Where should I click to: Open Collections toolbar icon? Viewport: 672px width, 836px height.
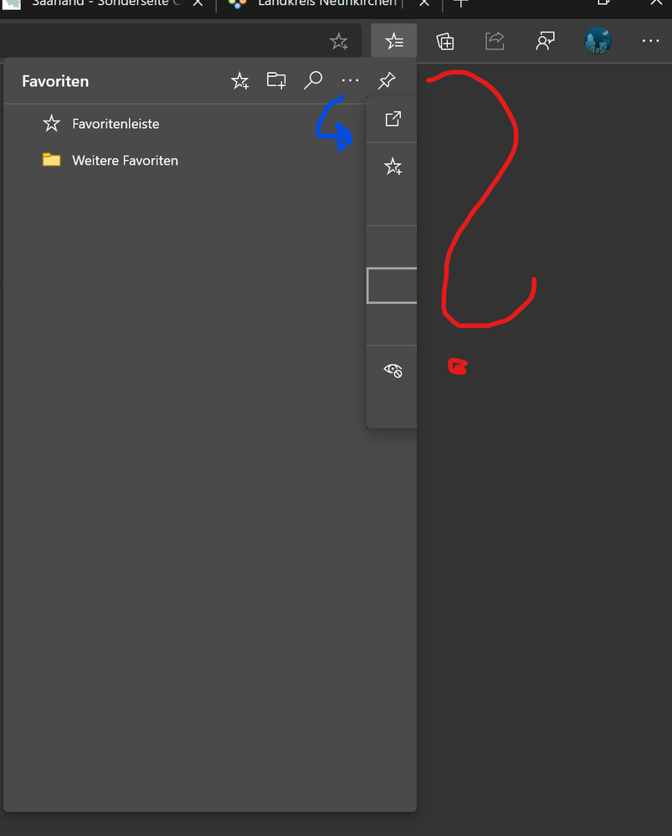445,41
